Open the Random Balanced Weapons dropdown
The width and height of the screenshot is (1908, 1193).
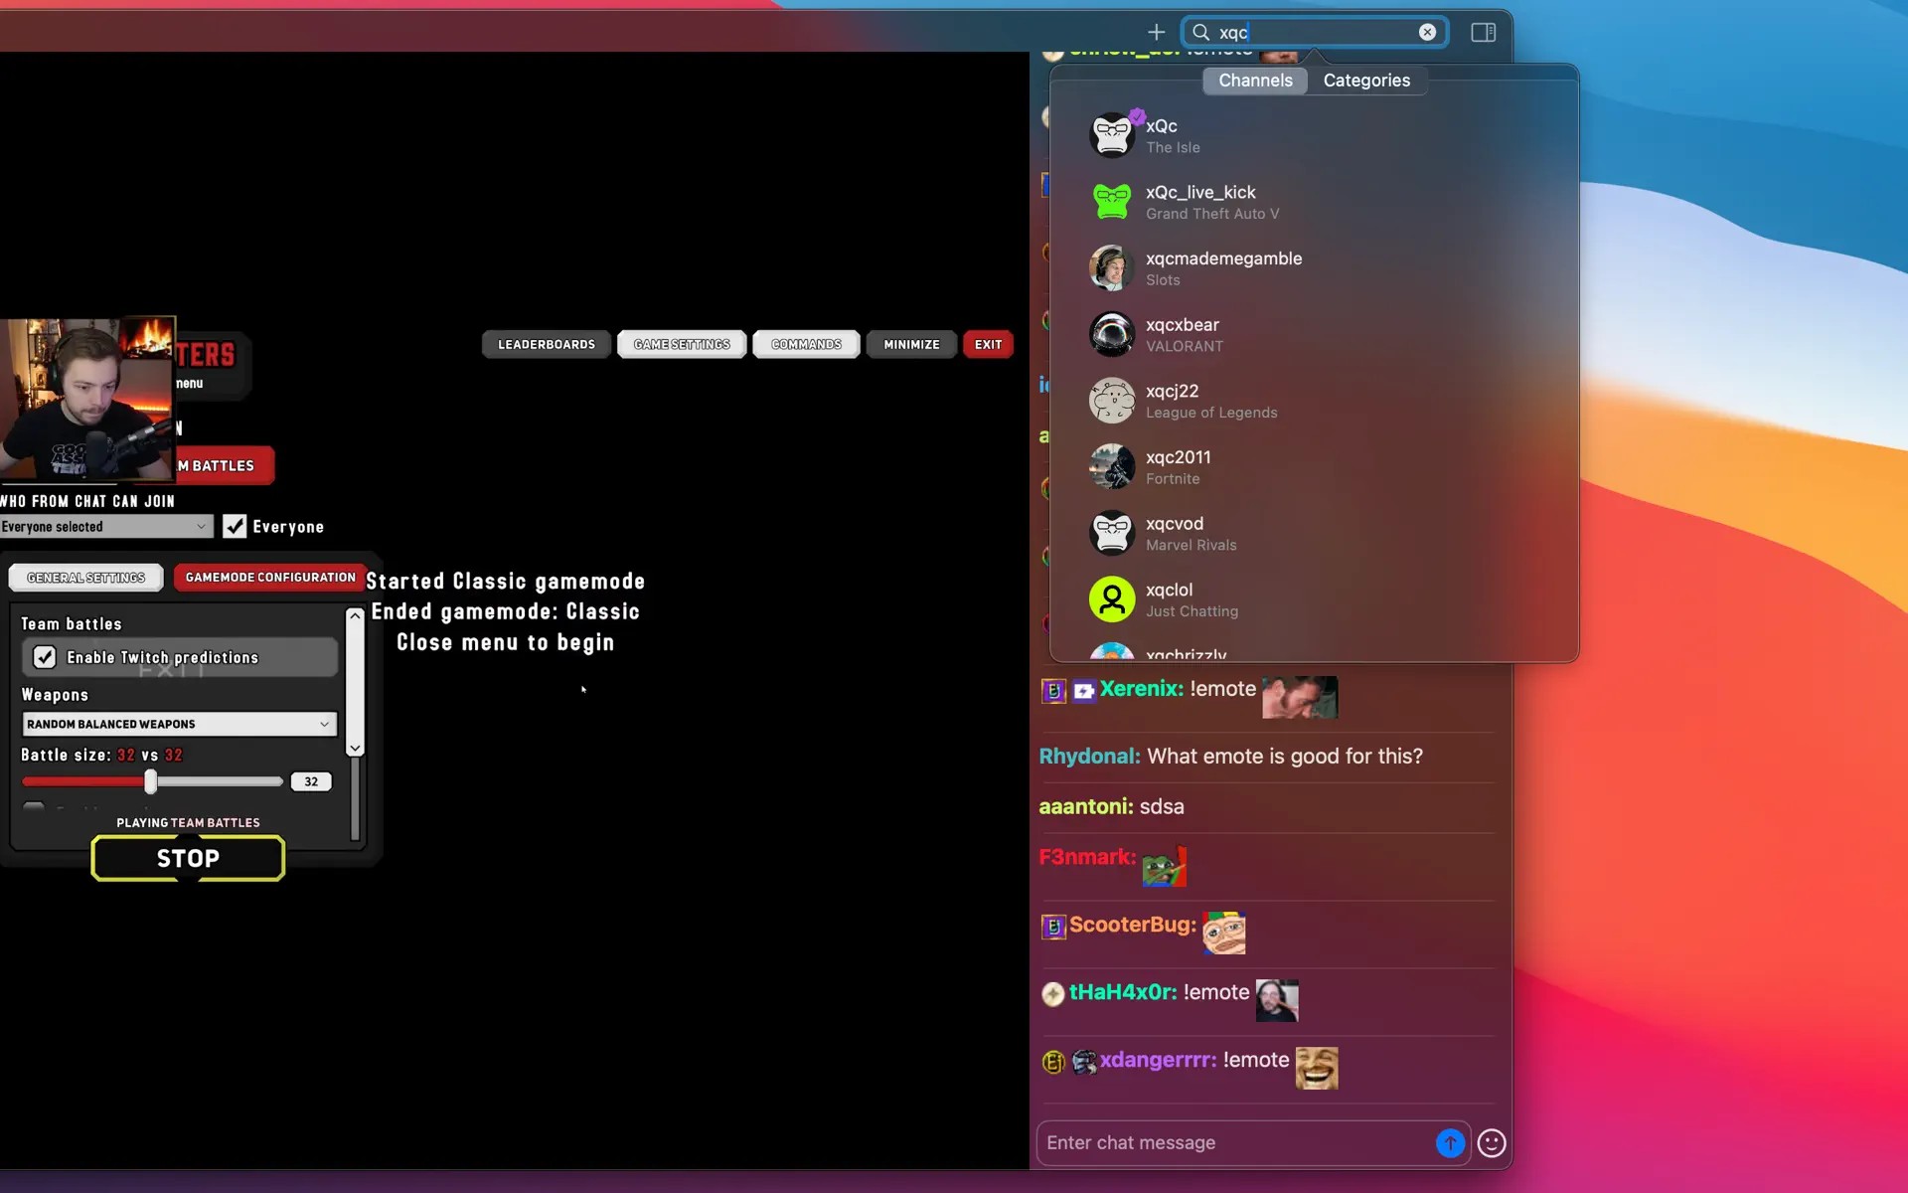pos(178,724)
